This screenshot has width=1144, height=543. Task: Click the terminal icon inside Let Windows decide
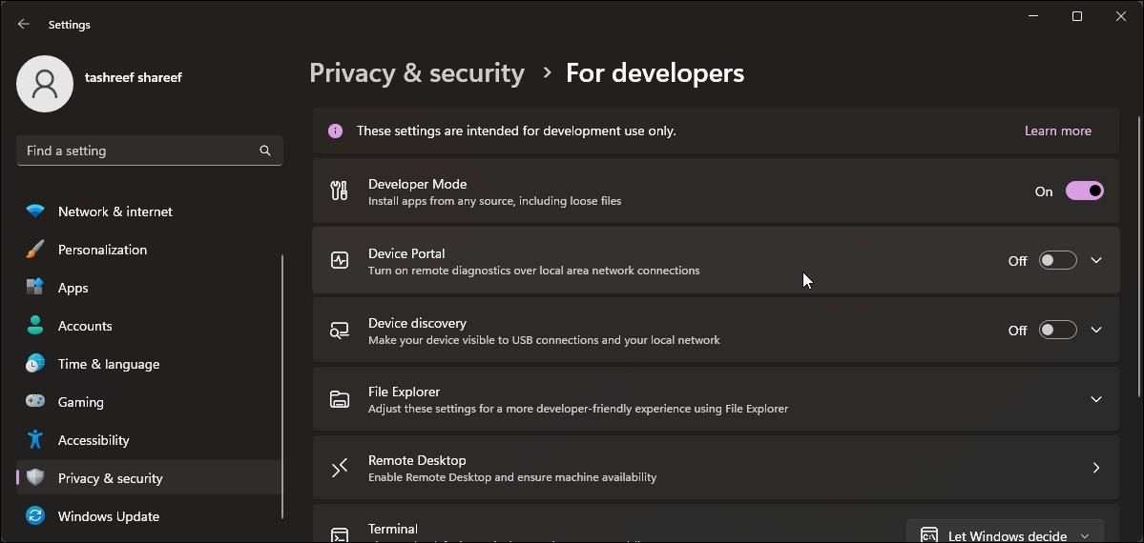coord(928,535)
